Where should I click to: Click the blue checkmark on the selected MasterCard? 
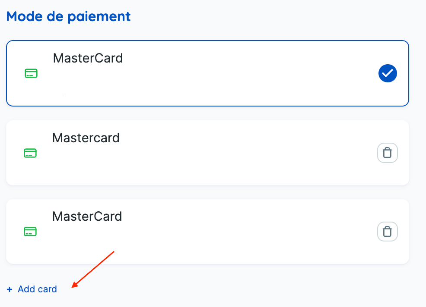pyautogui.click(x=388, y=73)
